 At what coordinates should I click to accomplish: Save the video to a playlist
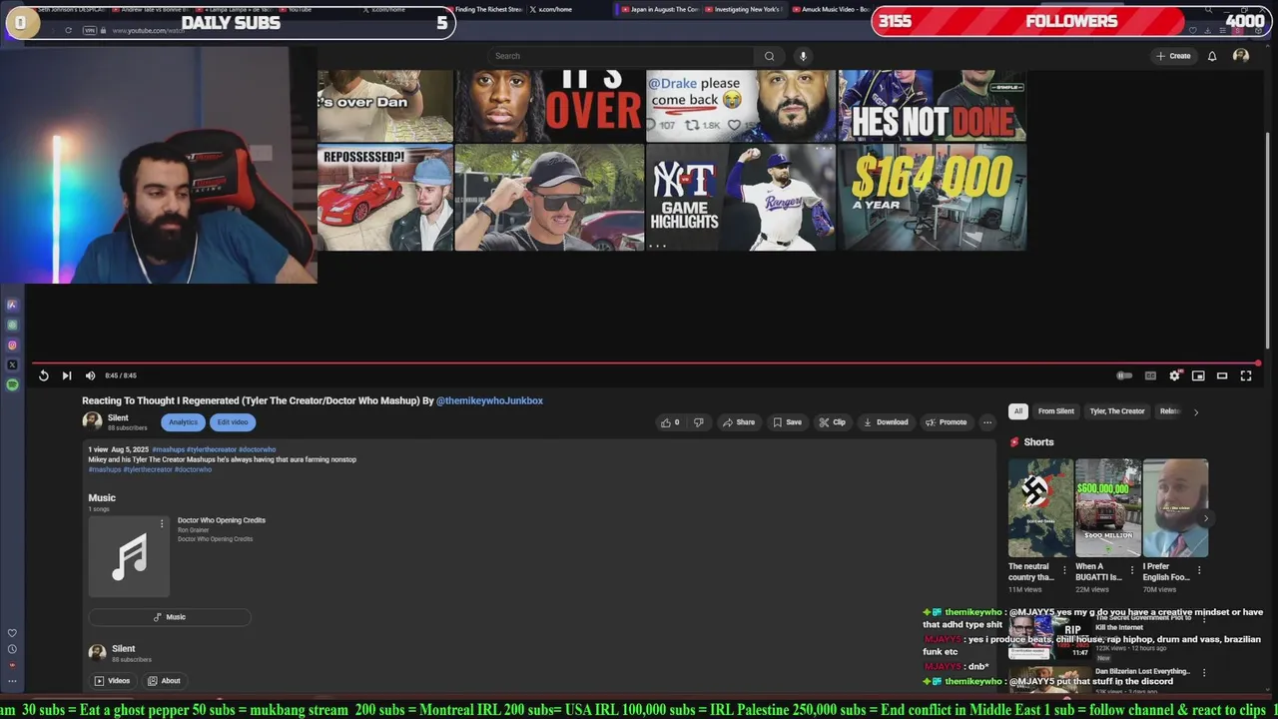pos(787,422)
